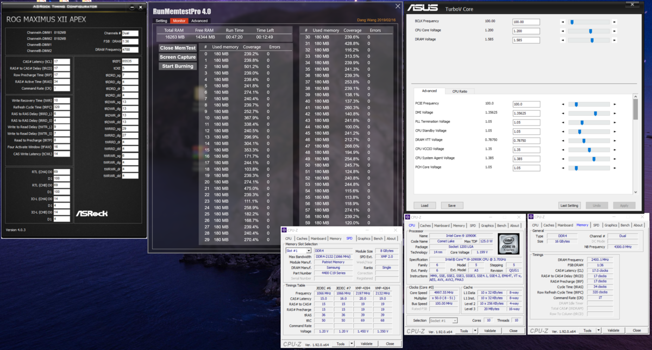Open the Bench tab in the CPU-Z CPU window
Image resolution: width=652 pixels, height=350 pixels.
coord(501,225)
